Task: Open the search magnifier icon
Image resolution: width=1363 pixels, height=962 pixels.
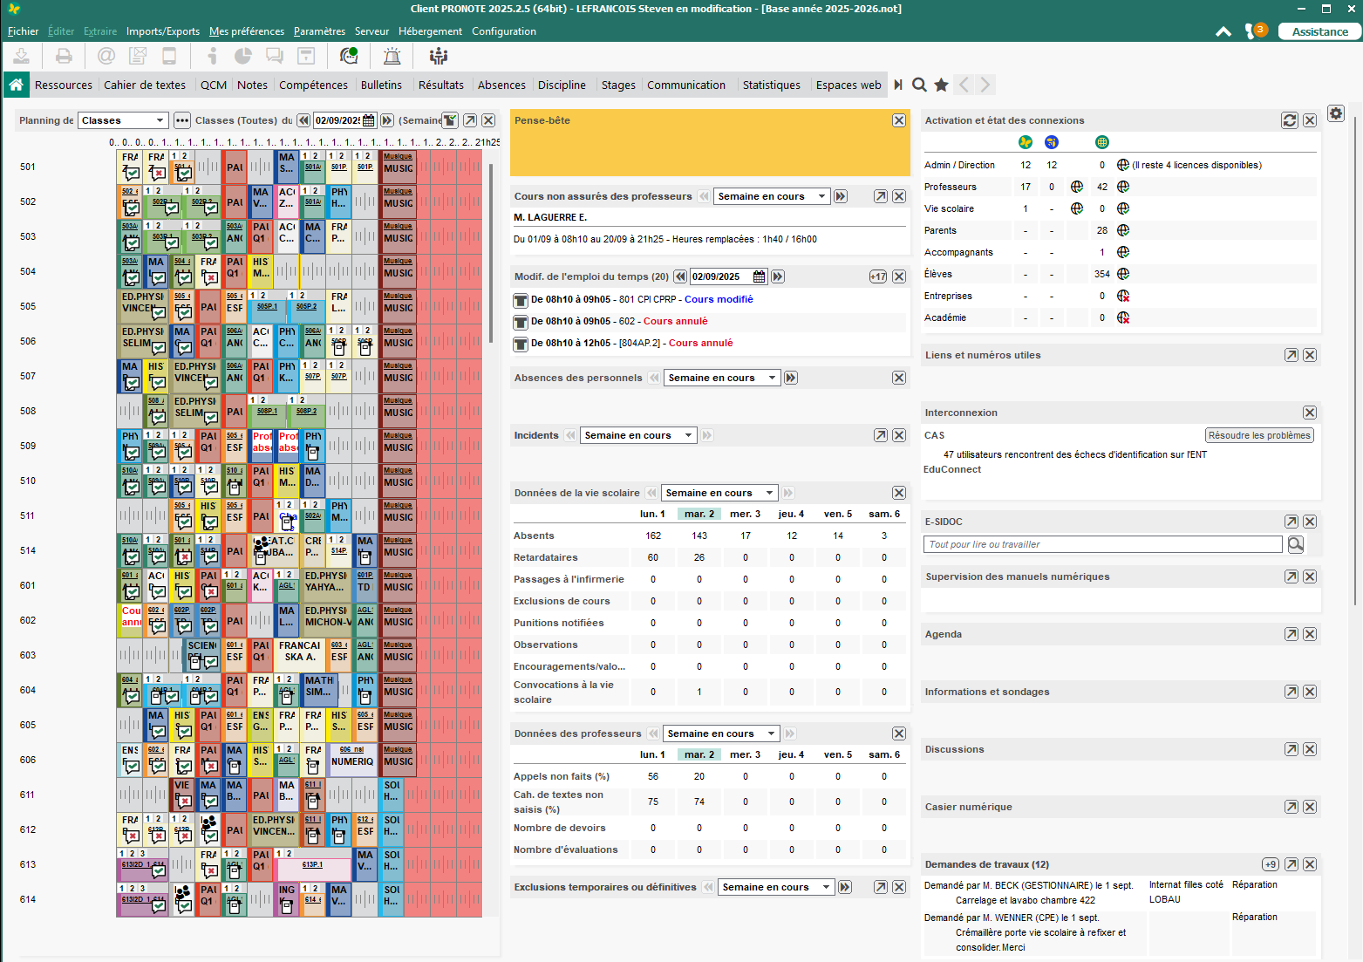Action: [919, 85]
